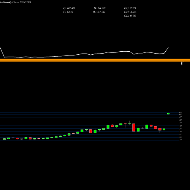The height and width of the screenshot is (190, 190).
Task: Click the chart title mentioning NYSE
Action: 16,2
